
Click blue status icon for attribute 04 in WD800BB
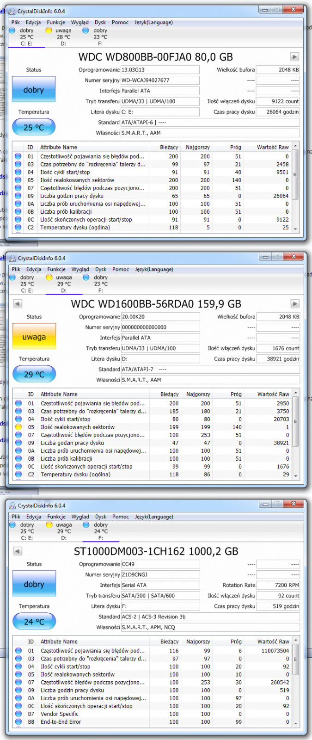(18, 172)
